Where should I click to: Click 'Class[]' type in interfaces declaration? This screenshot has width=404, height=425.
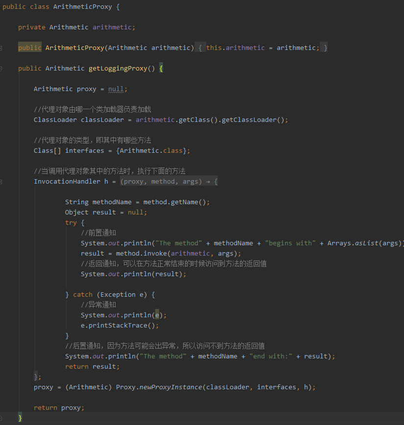click(47, 151)
